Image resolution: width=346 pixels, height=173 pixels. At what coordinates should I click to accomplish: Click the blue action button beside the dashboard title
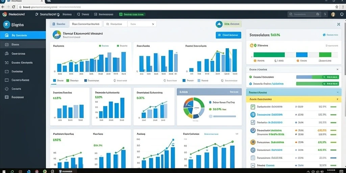(x=228, y=35)
